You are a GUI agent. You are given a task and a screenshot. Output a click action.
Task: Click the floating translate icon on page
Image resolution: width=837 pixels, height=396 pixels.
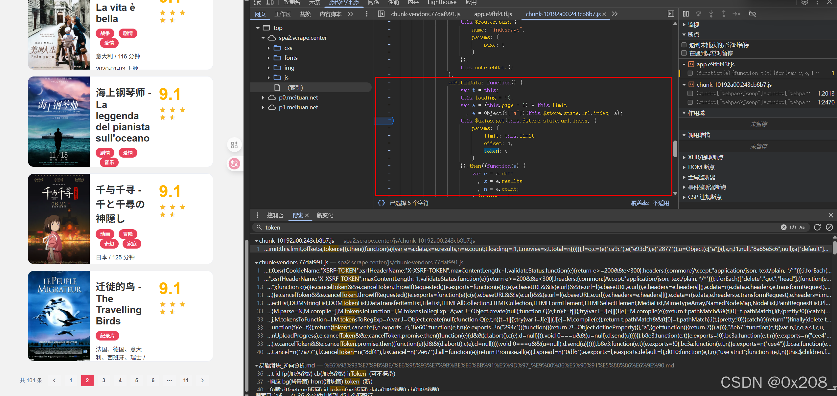point(234,164)
